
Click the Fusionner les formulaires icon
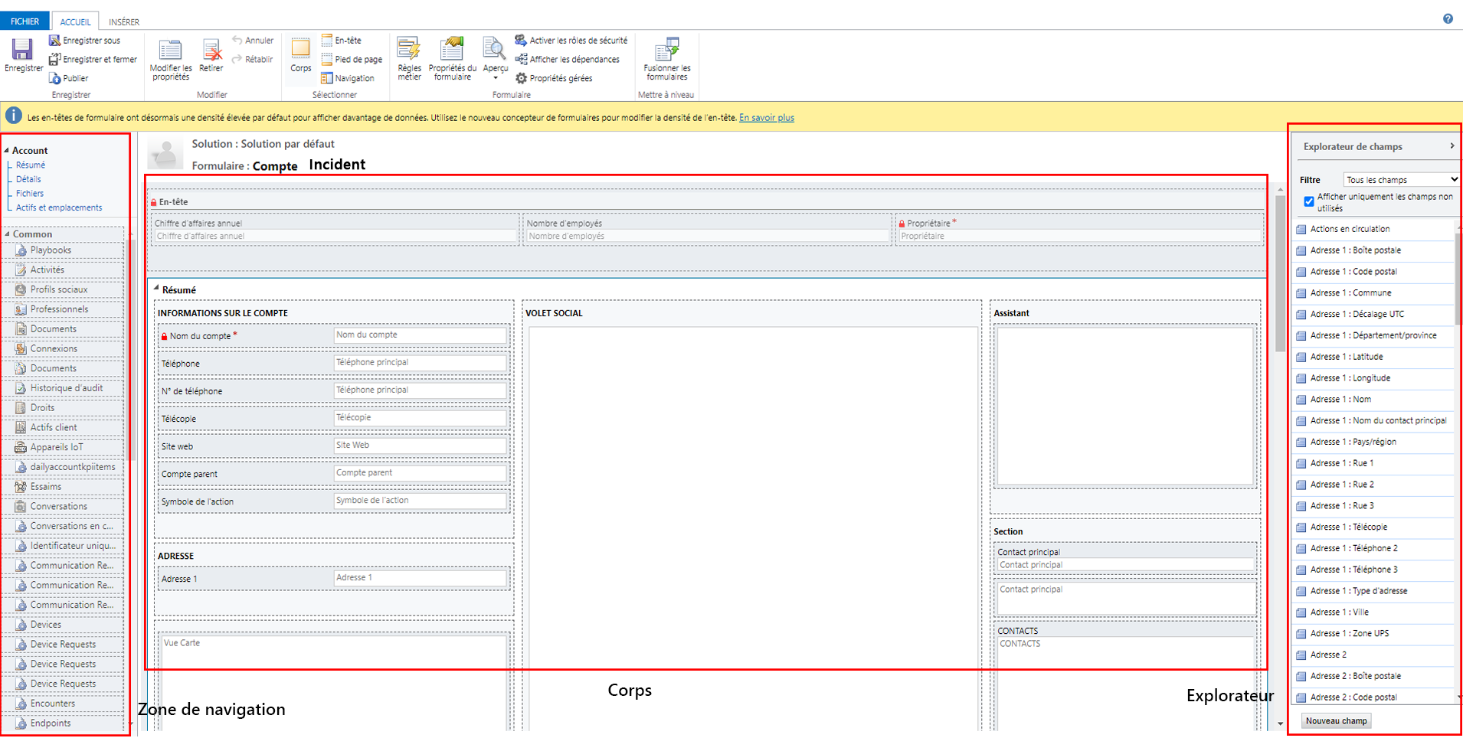tap(666, 59)
